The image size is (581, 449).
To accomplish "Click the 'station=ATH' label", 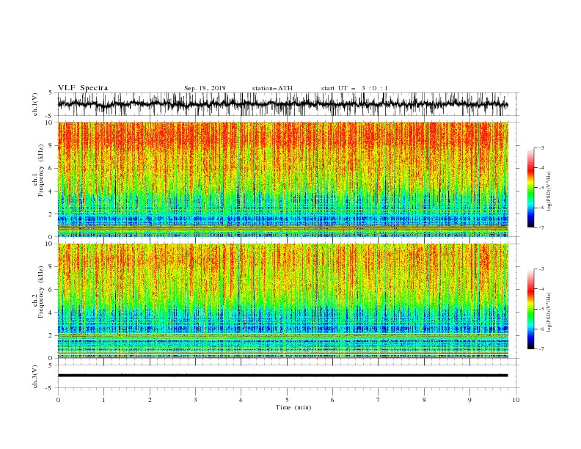I will tap(272, 88).
